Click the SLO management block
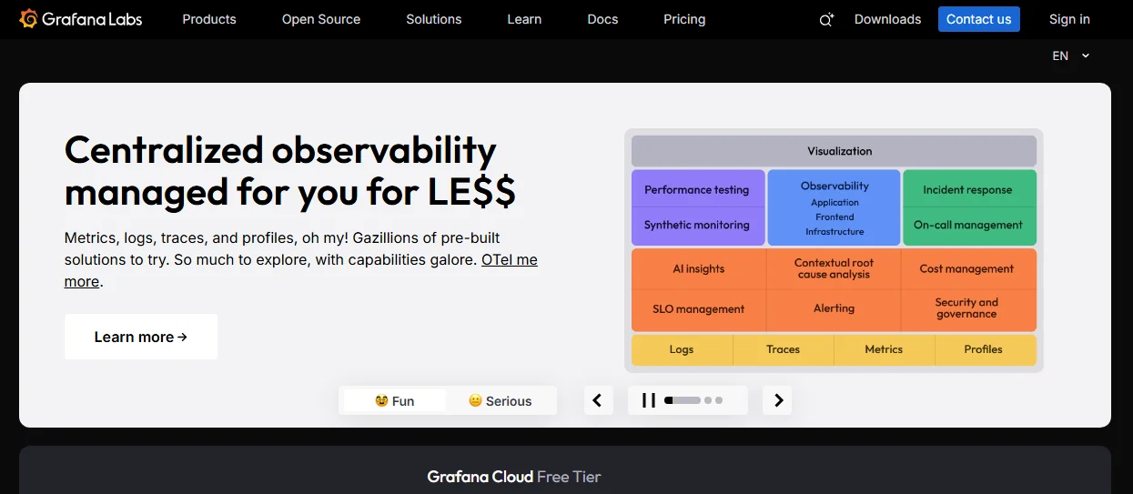The image size is (1133, 494). (699, 309)
